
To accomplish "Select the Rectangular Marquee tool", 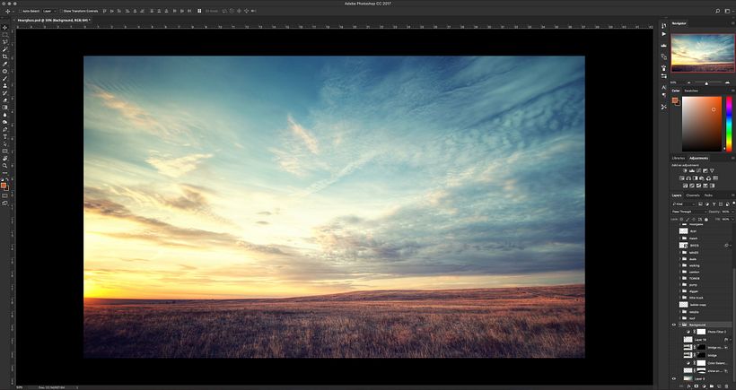I will (x=4, y=35).
